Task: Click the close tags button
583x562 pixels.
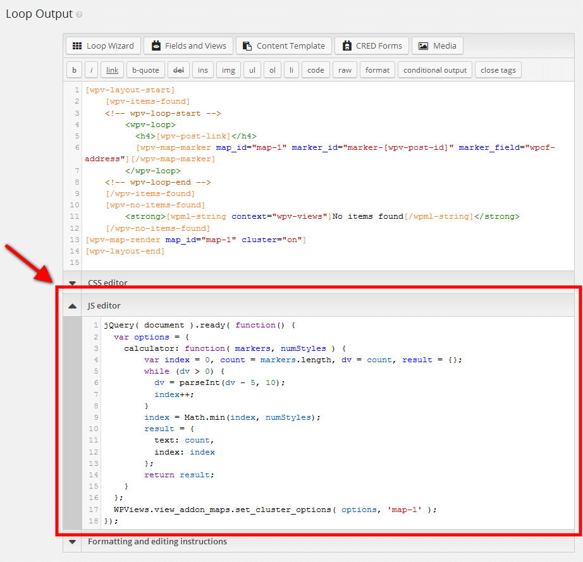Action: [498, 70]
